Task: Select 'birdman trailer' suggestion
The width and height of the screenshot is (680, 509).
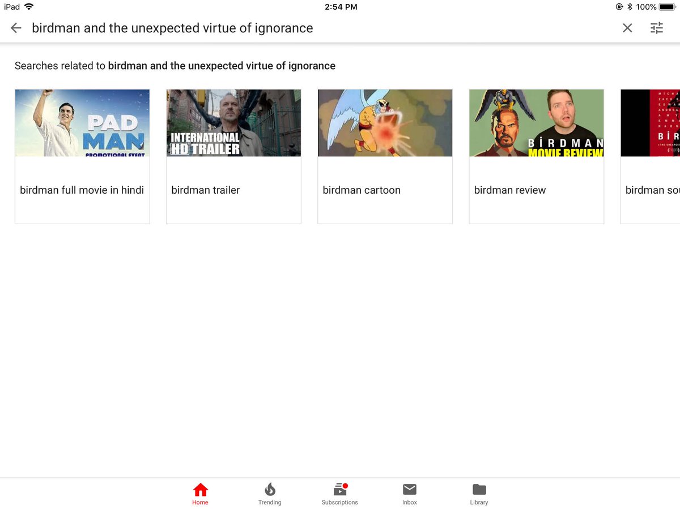Action: coord(206,190)
